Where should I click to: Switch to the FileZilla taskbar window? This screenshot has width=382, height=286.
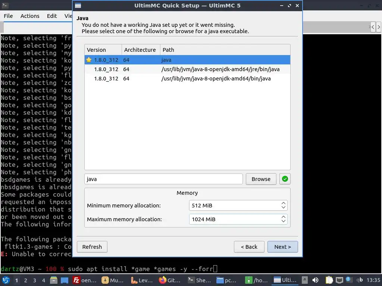coord(85,280)
